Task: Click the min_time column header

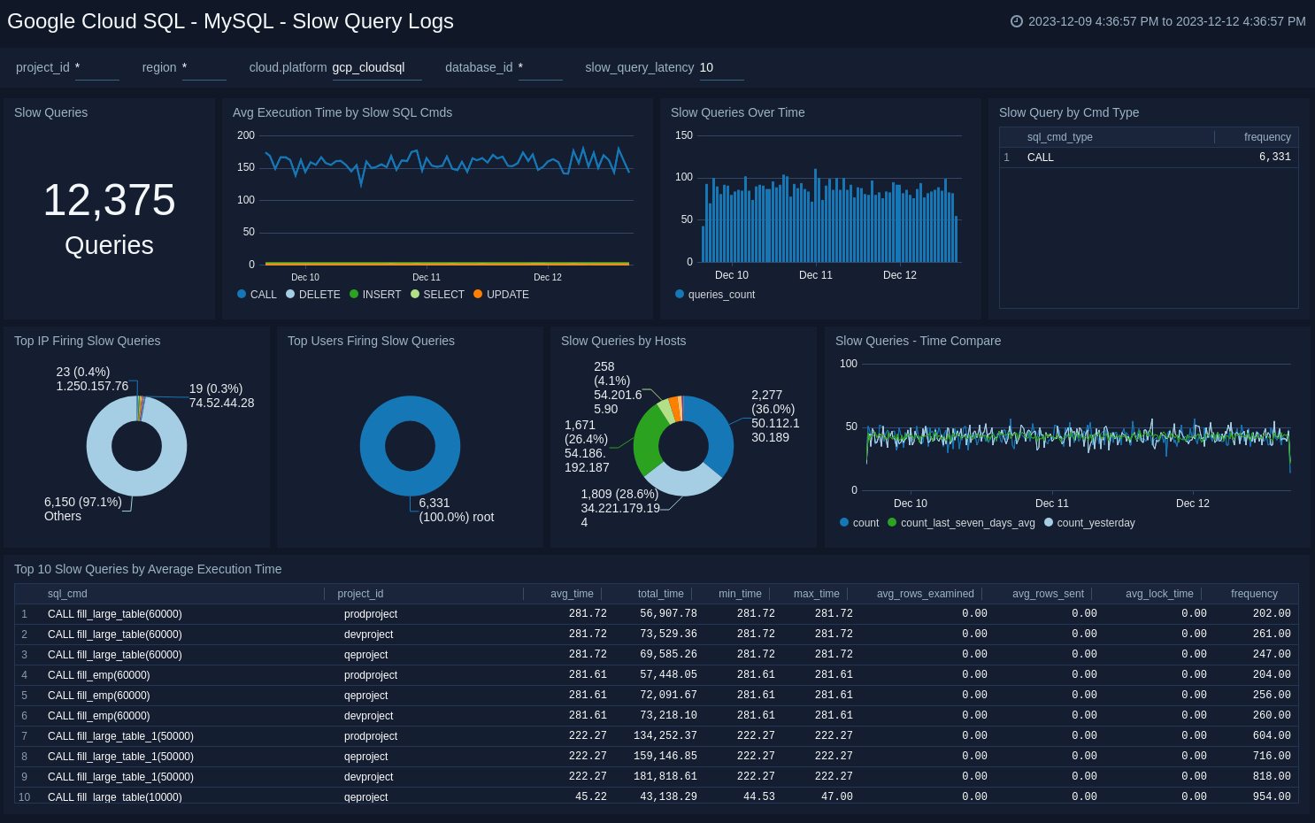Action: [x=740, y=594]
